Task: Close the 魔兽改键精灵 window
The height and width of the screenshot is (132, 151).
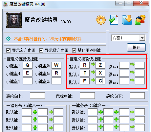Action: click(141, 3)
